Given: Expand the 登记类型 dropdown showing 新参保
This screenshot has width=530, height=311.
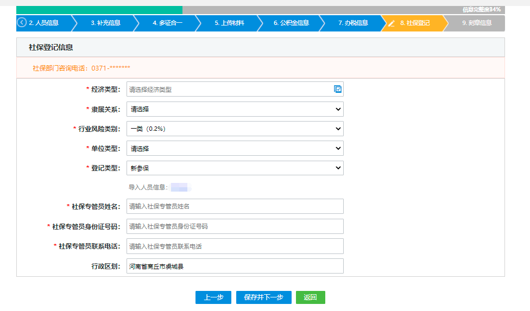Looking at the screenshot, I should (x=235, y=168).
